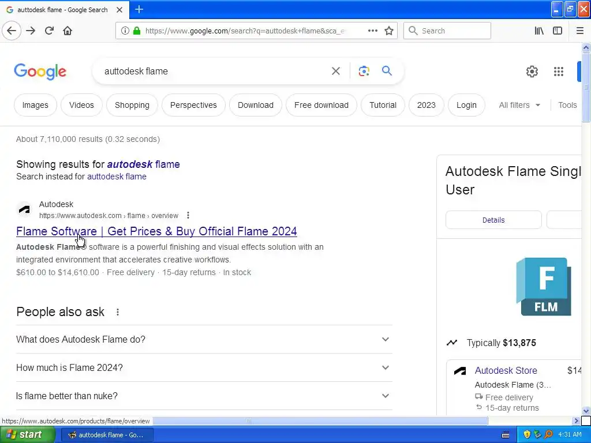The width and height of the screenshot is (591, 443).
Task: Go forward with the browser forward arrow
Action: coord(31,31)
